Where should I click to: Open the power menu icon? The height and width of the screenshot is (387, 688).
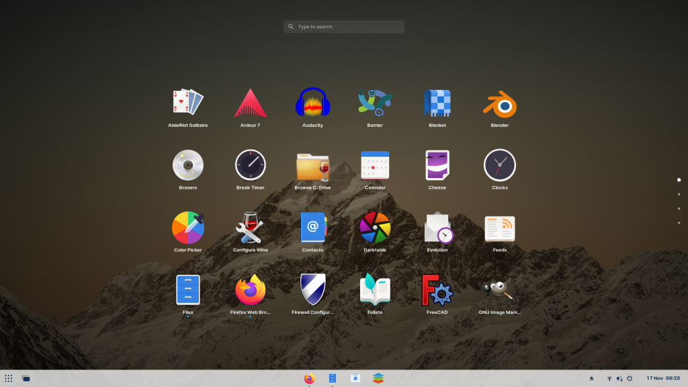[630, 378]
